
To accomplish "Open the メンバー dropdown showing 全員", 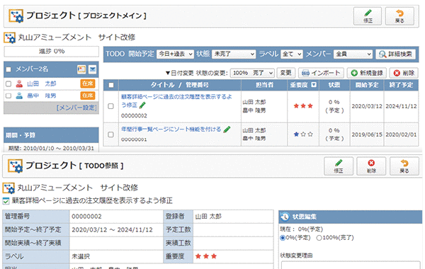I will click(353, 54).
